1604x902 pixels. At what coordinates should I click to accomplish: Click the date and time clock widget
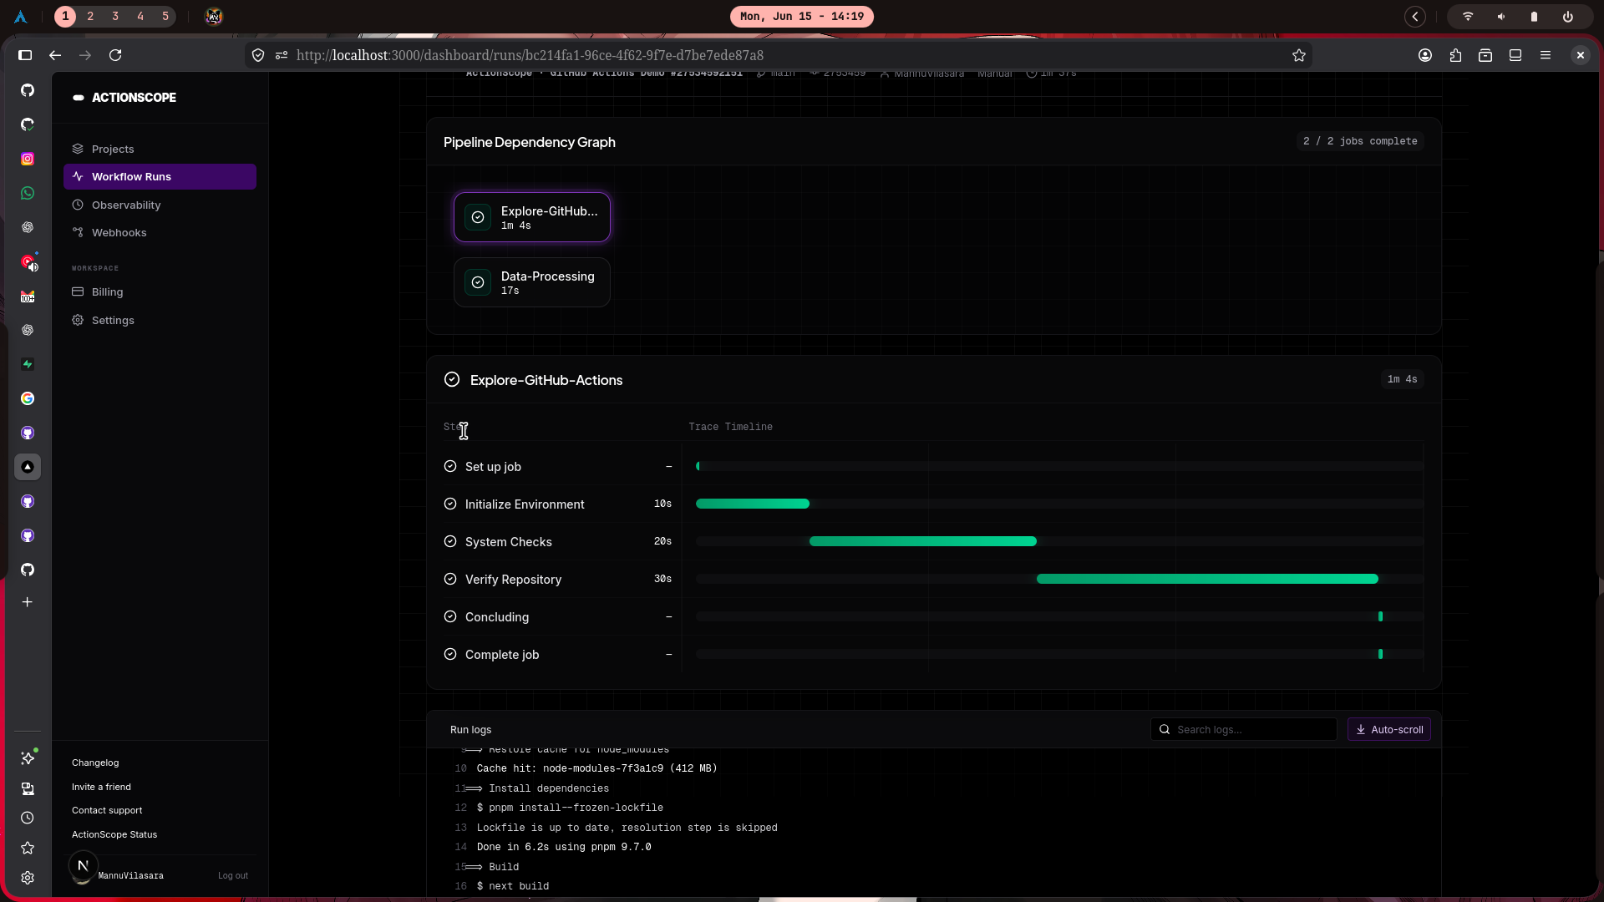coord(801,17)
